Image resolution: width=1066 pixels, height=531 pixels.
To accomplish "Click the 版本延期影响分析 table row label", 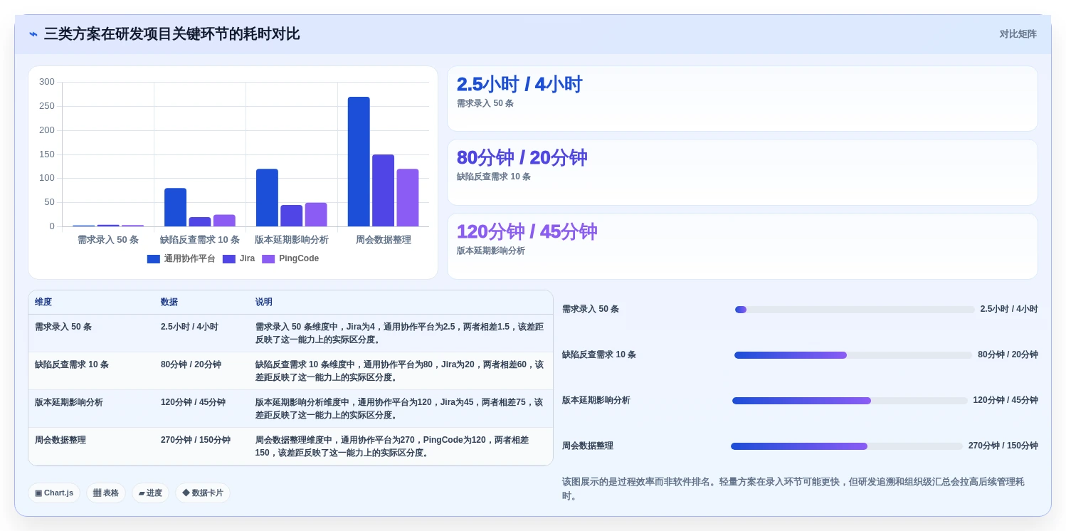I will click(x=69, y=402).
